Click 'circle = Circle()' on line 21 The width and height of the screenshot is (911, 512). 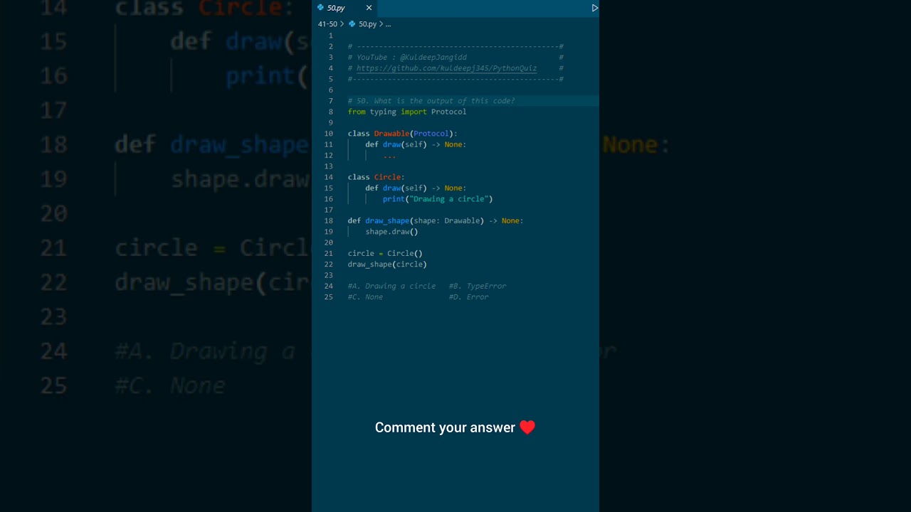(x=385, y=254)
